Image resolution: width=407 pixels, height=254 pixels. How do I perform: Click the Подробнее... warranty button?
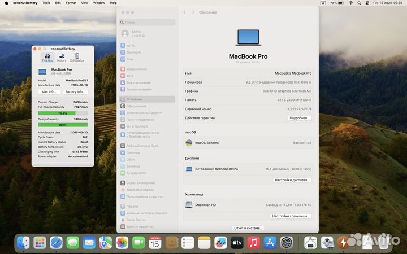(x=300, y=118)
